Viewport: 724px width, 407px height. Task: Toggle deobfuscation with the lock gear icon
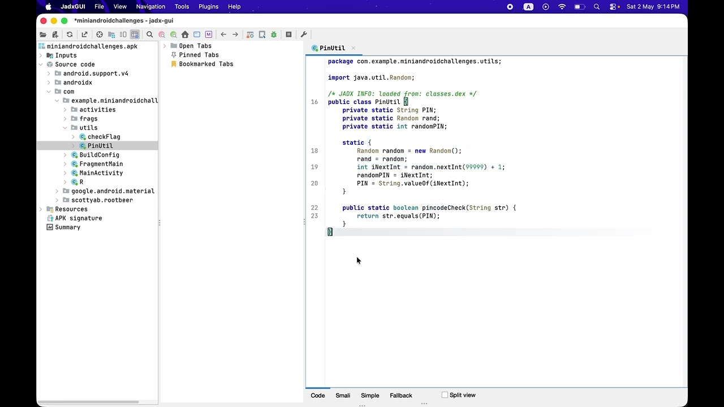(x=250, y=34)
